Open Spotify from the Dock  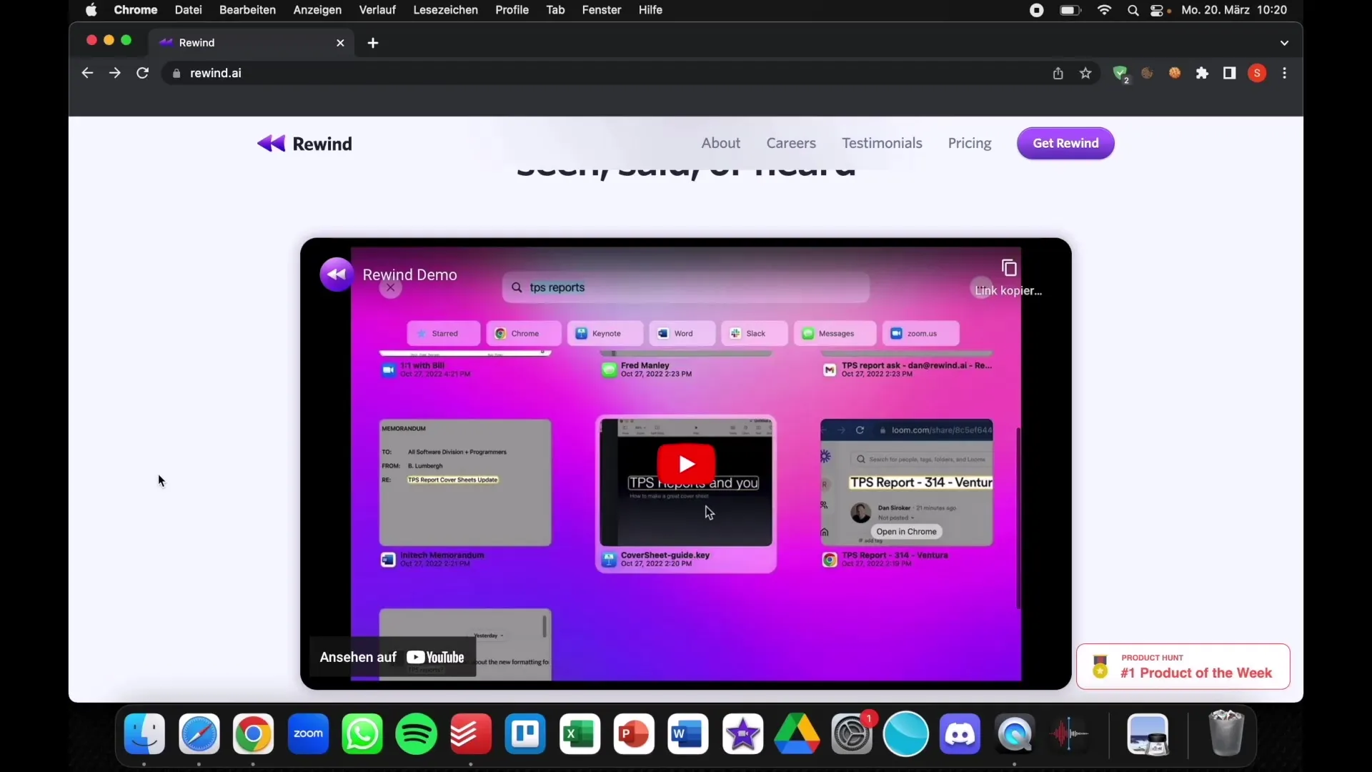click(x=417, y=734)
